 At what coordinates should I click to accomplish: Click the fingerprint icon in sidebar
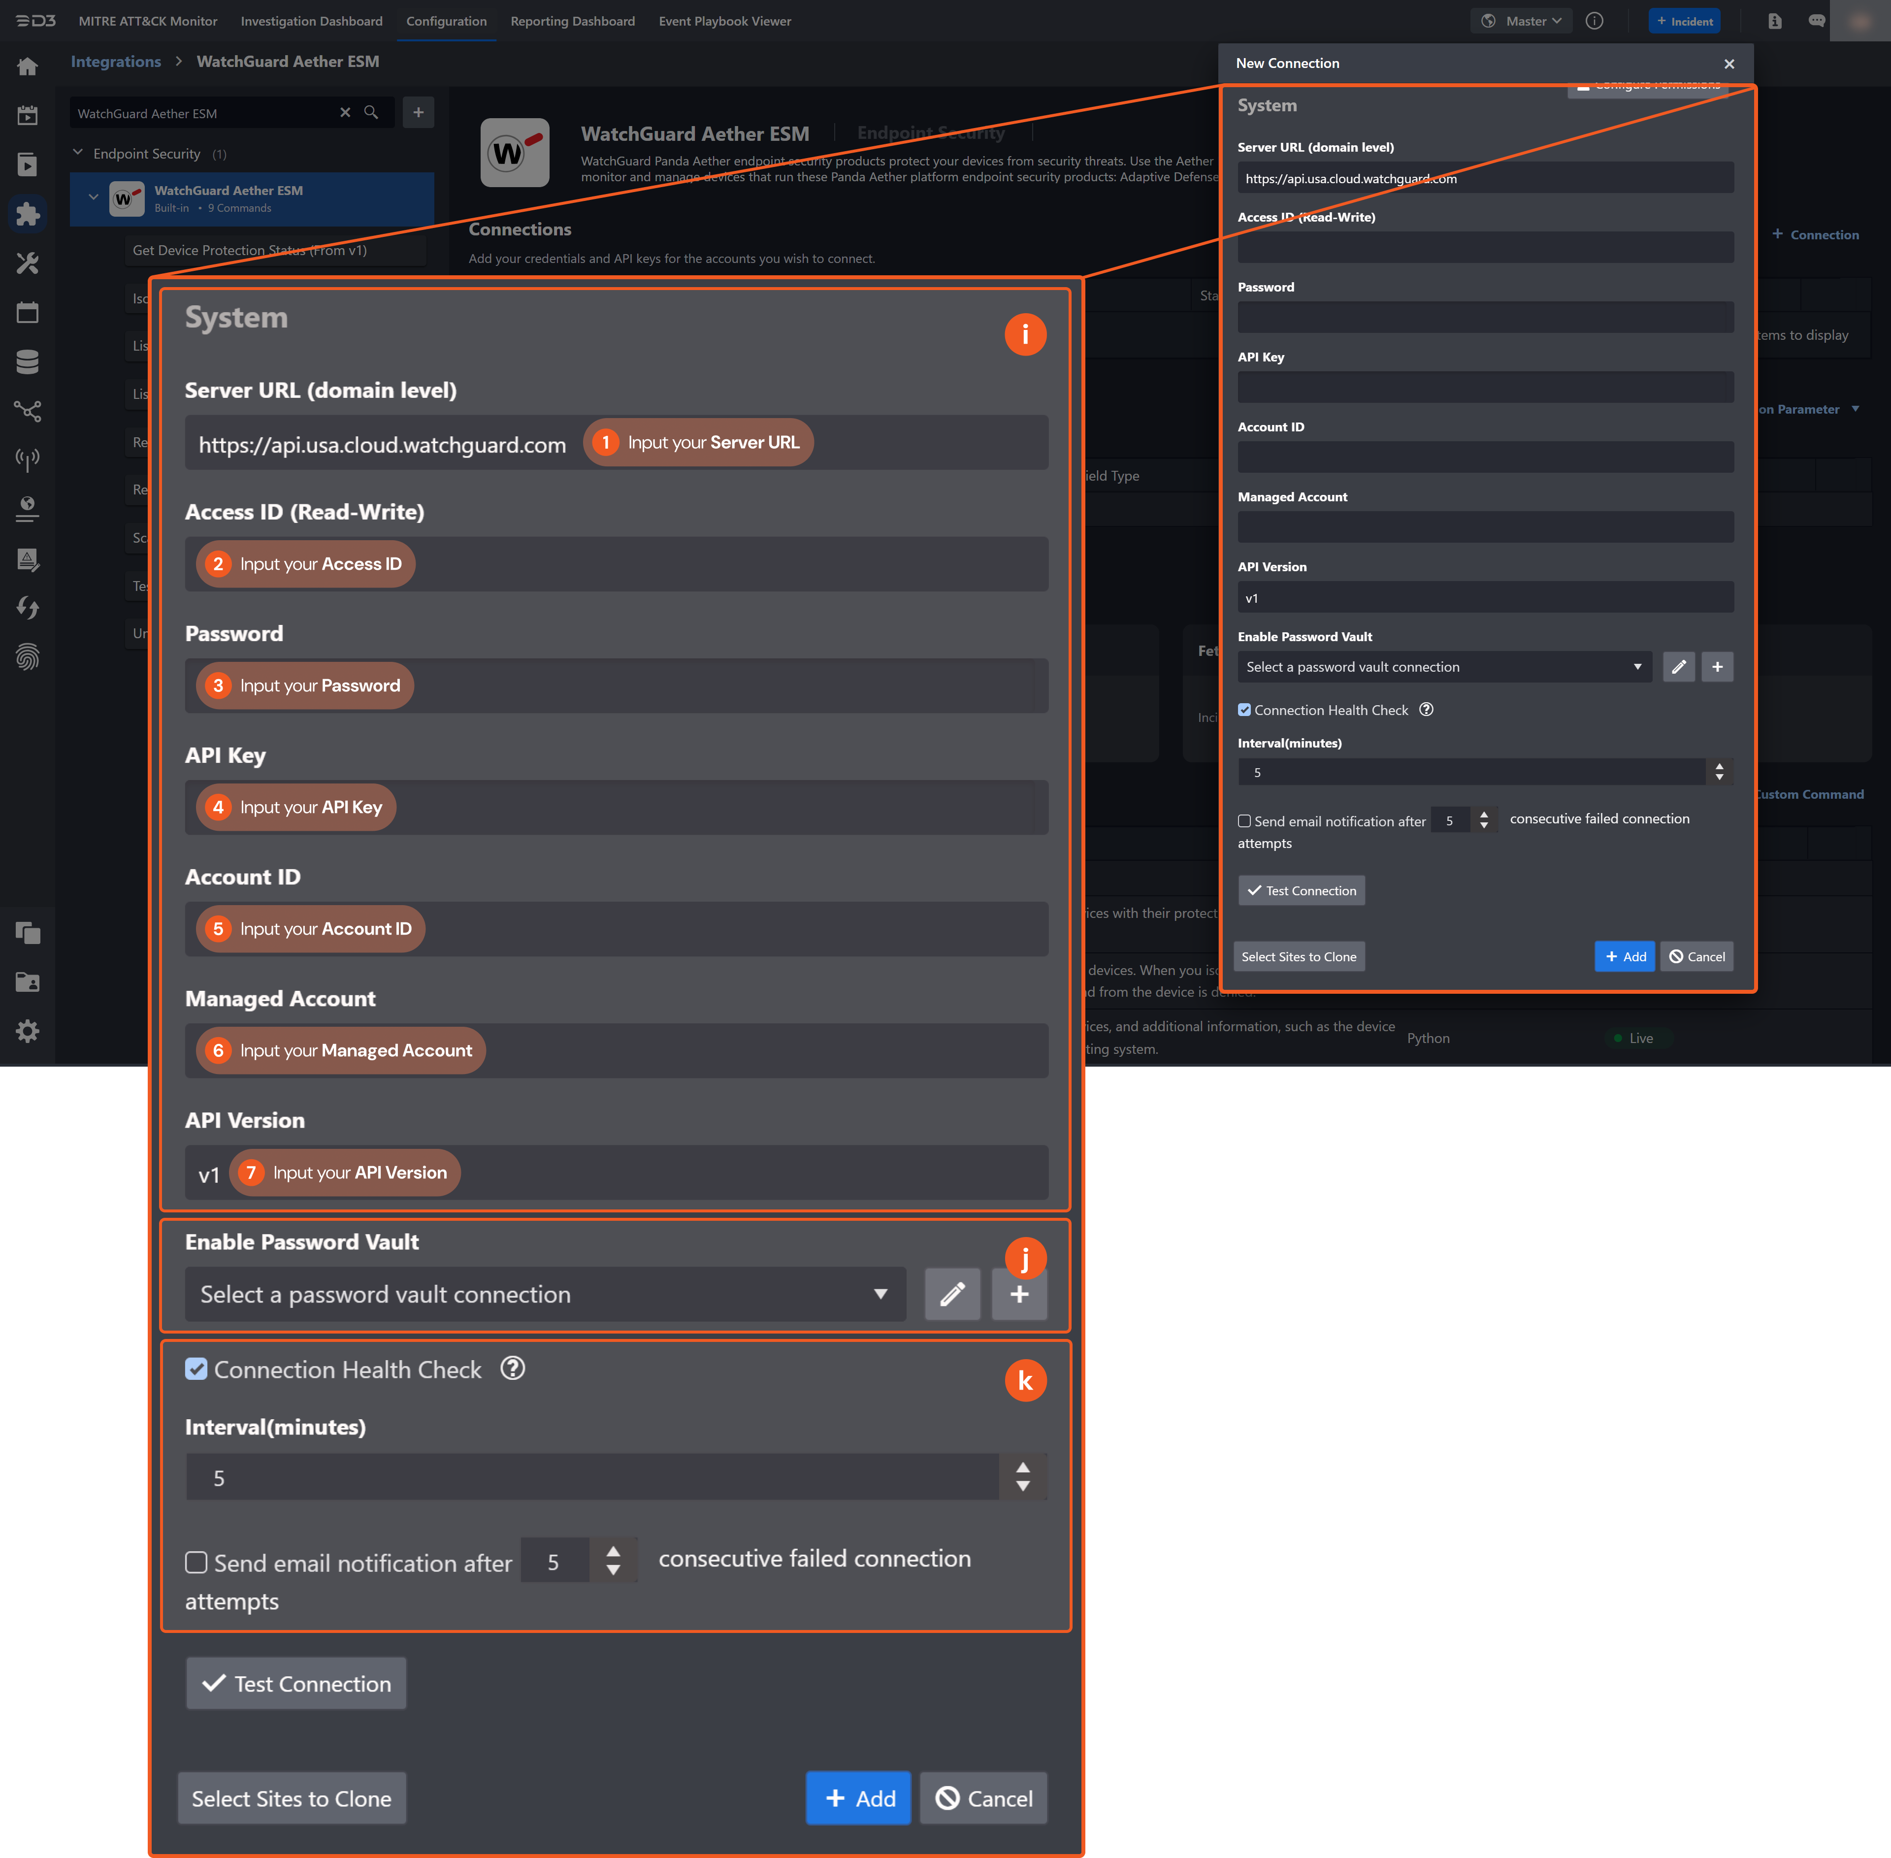click(x=27, y=657)
